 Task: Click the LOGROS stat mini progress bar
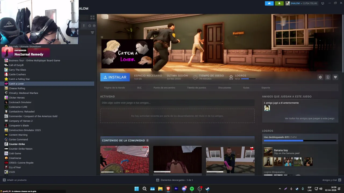click(248, 79)
